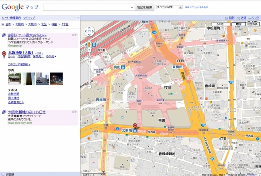Open the first photo thumbnail of shrine gate
The height and width of the screenshot is (176, 261).
pyautogui.click(x=14, y=79)
